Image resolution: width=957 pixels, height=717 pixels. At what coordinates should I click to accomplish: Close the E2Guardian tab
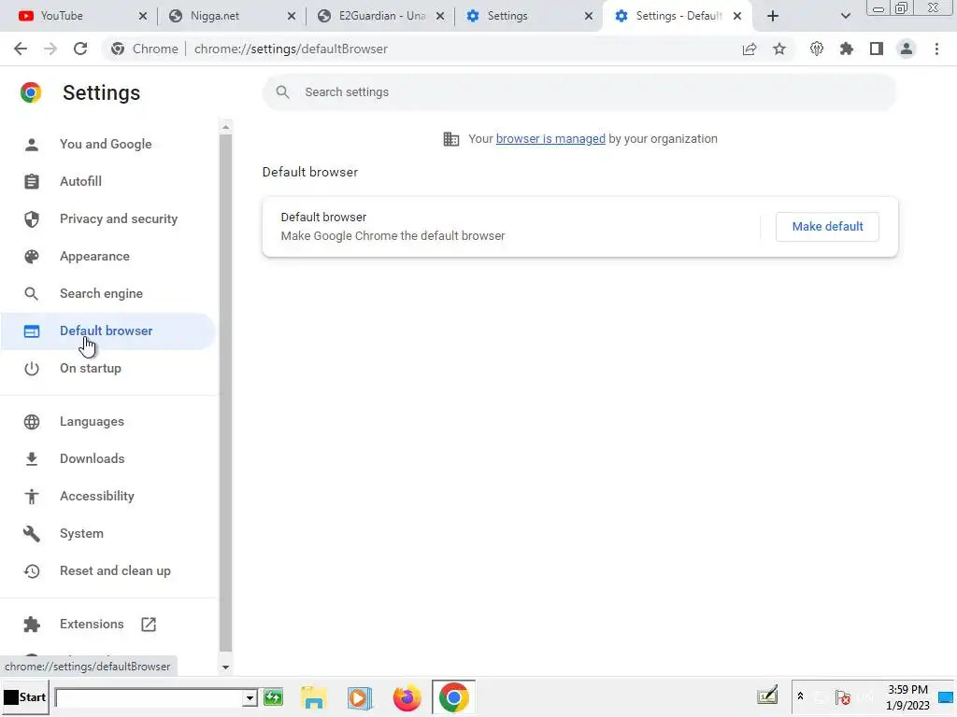pyautogui.click(x=440, y=16)
